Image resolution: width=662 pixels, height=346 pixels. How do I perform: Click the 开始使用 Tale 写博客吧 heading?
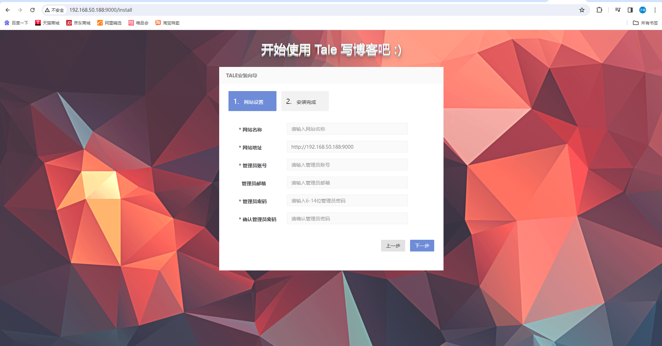(331, 50)
